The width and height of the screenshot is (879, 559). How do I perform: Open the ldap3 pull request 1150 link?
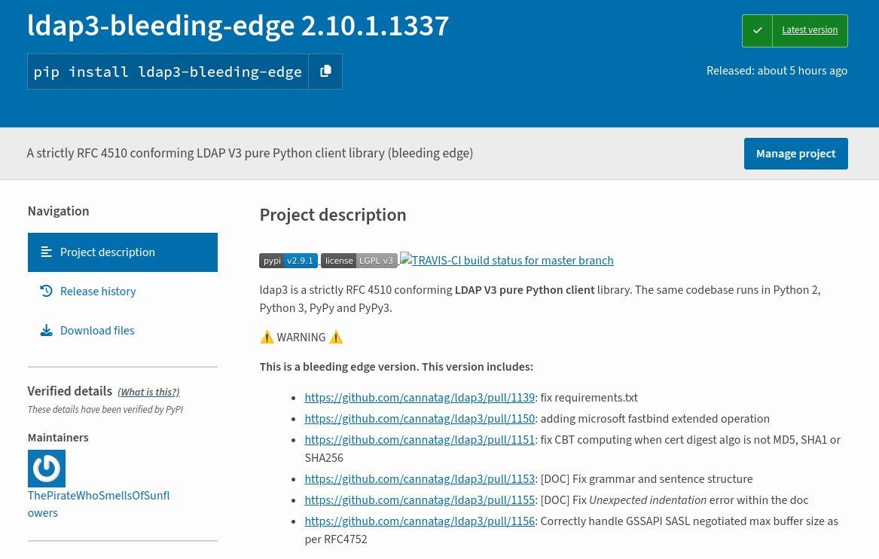[x=420, y=419]
